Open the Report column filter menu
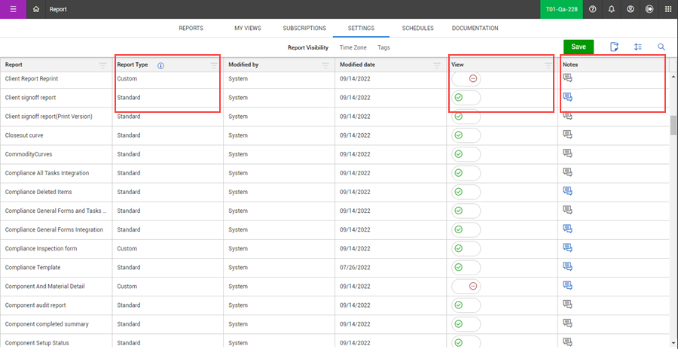This screenshot has width=678, height=349. [x=102, y=65]
